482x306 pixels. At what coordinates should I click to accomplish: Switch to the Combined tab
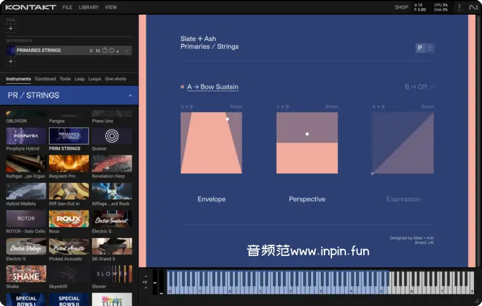(45, 79)
